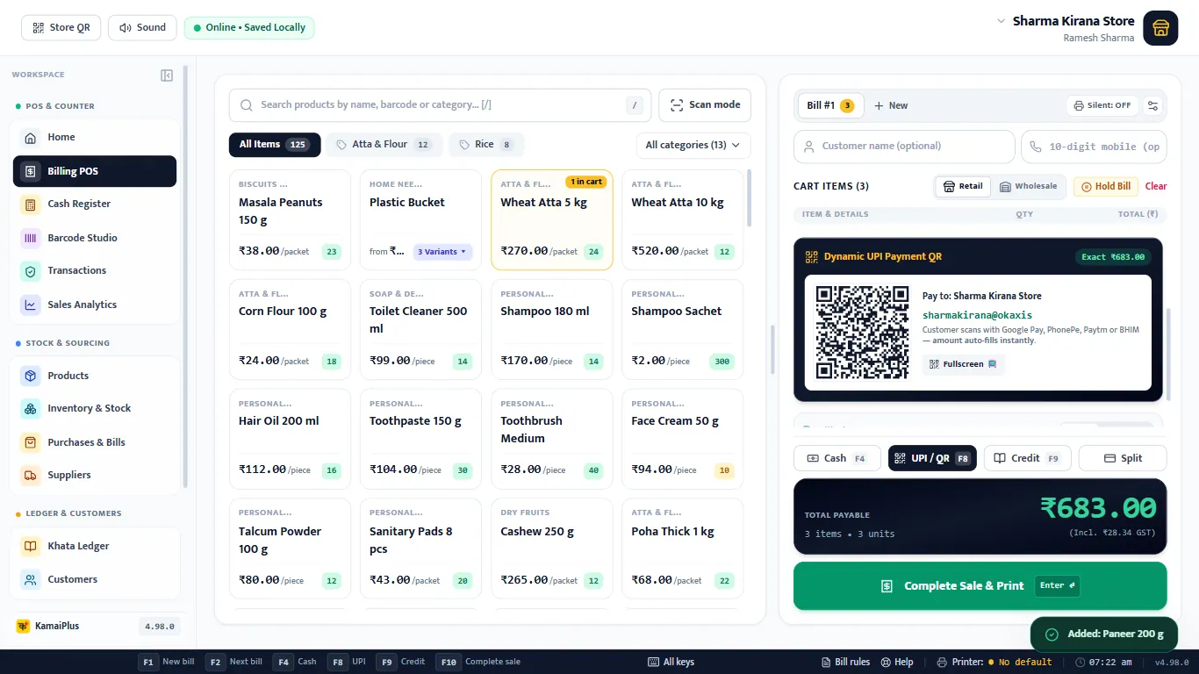Open Products section
This screenshot has height=674, width=1199.
point(95,376)
